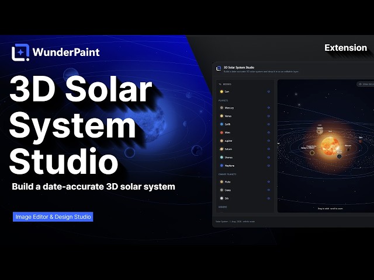Click the blue Neptune dot
The width and height of the screenshot is (374, 280).
pos(221,166)
